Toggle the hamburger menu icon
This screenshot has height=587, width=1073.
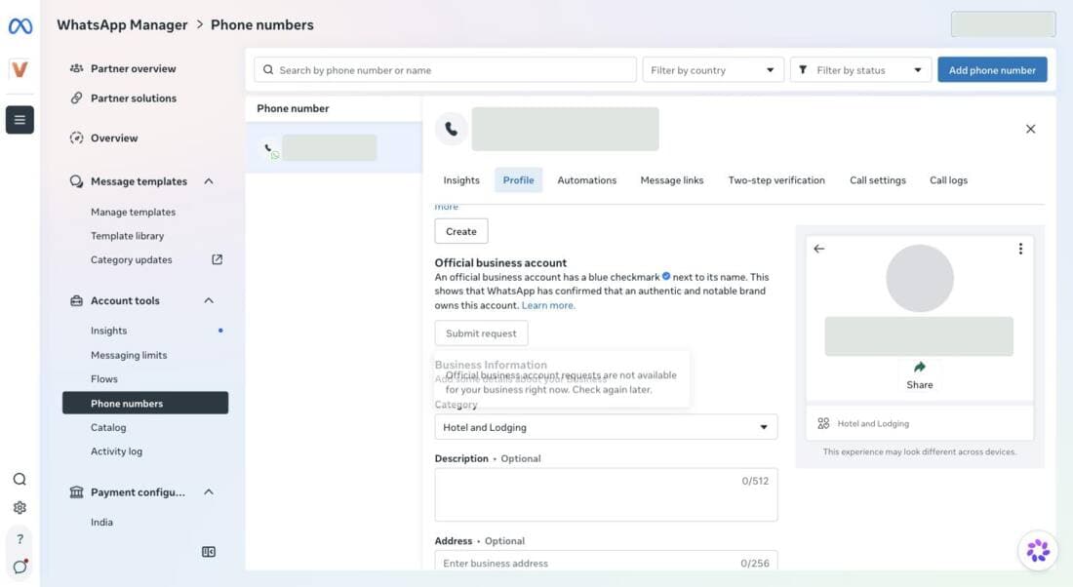[x=20, y=120]
